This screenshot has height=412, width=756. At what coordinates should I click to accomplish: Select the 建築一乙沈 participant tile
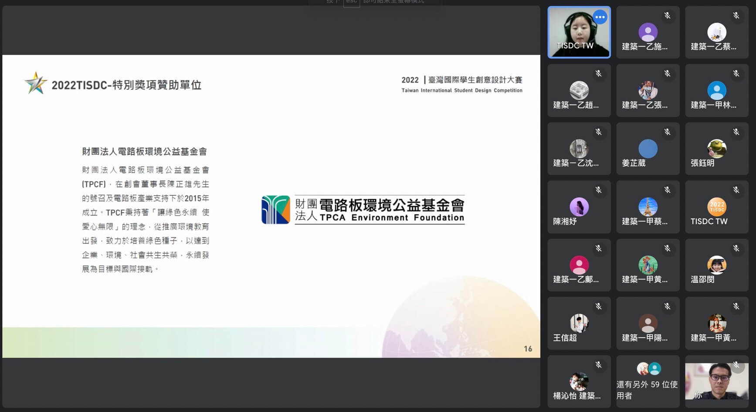(579, 149)
